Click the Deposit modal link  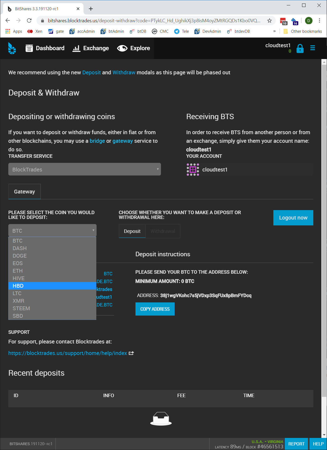coord(91,72)
